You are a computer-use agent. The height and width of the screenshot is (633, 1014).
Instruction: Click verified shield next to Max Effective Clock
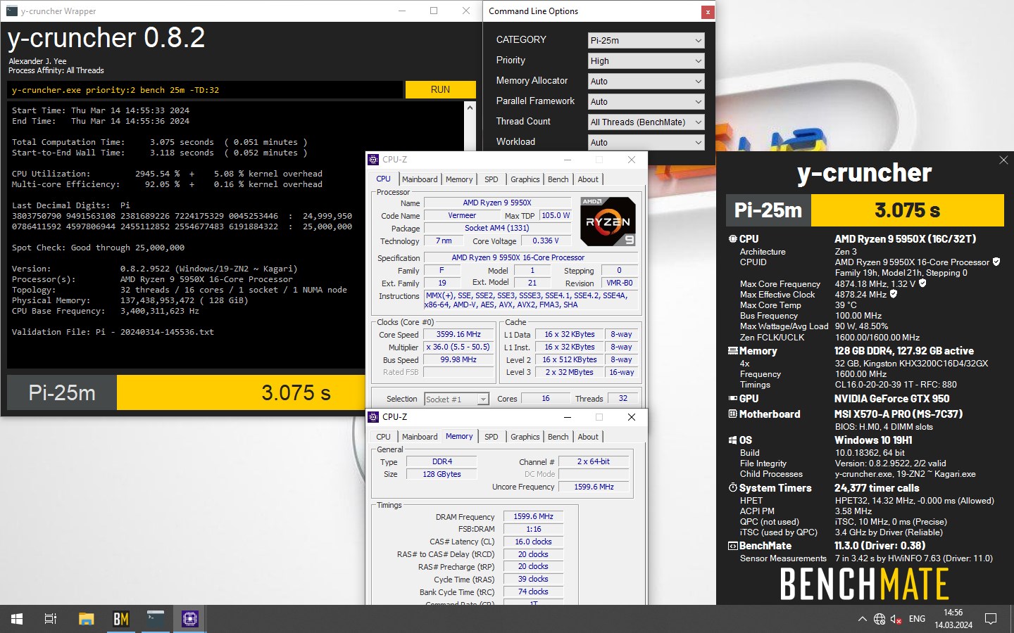point(893,294)
